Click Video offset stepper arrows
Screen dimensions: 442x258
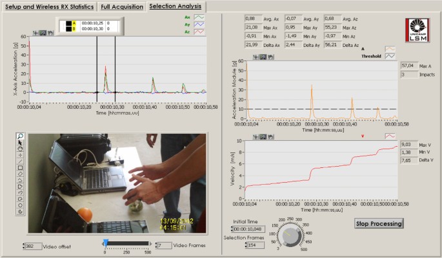(24, 246)
